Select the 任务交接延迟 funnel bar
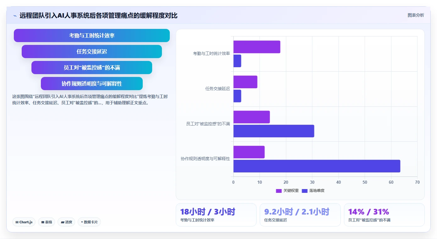This screenshot has height=239, width=437. coord(92,52)
